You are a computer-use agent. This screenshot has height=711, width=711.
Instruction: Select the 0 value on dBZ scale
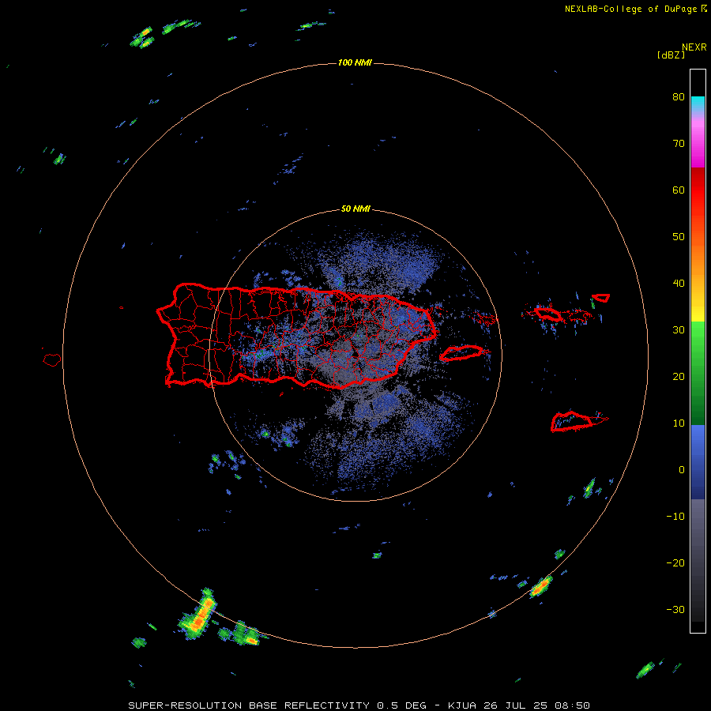coord(682,470)
